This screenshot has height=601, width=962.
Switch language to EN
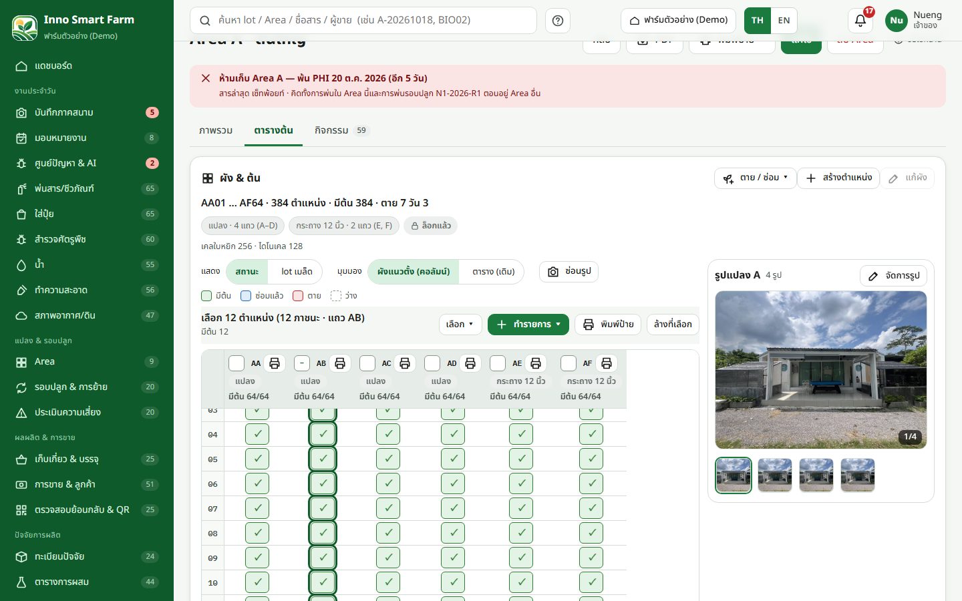point(784,21)
